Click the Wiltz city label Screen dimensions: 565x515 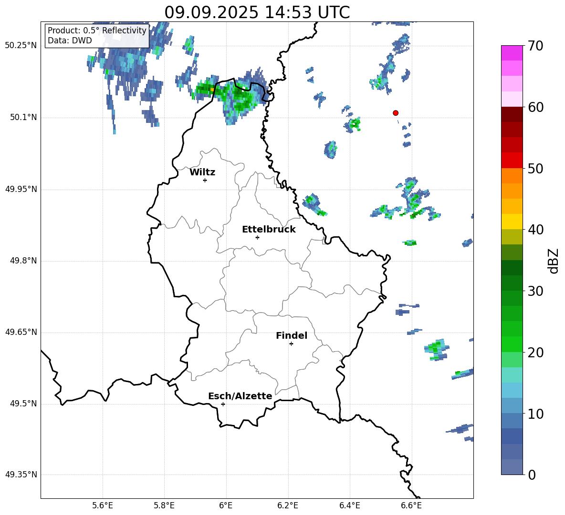coord(202,172)
